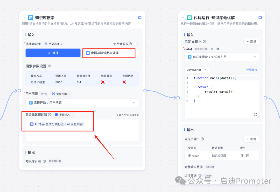Expand the 知识库搜索 > 知识库引用 reference dropdown
The image size is (280, 192).
pos(222,57)
